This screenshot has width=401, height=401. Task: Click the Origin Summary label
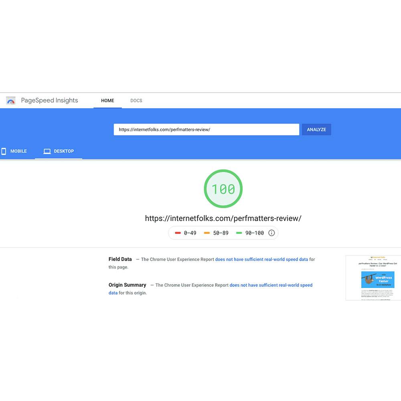click(128, 285)
